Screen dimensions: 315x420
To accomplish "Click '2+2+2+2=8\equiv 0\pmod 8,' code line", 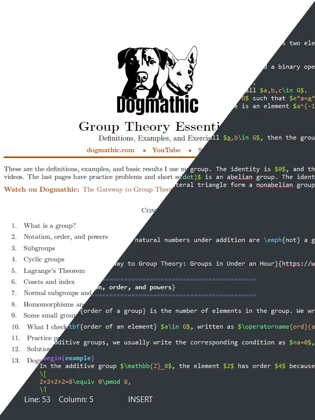I will (x=85, y=382).
